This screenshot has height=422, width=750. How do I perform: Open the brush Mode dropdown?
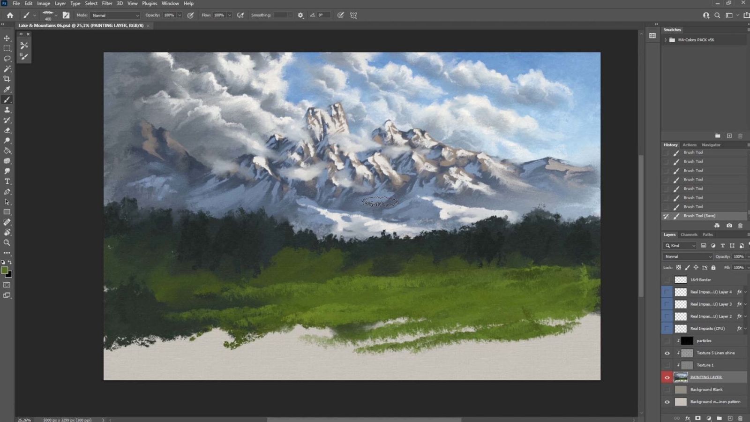coord(115,15)
